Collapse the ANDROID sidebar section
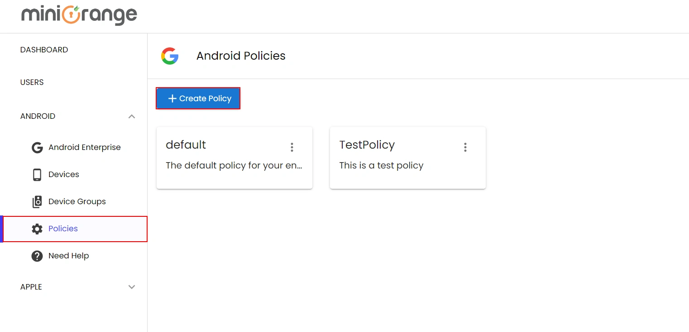The height and width of the screenshot is (332, 689). [x=131, y=116]
